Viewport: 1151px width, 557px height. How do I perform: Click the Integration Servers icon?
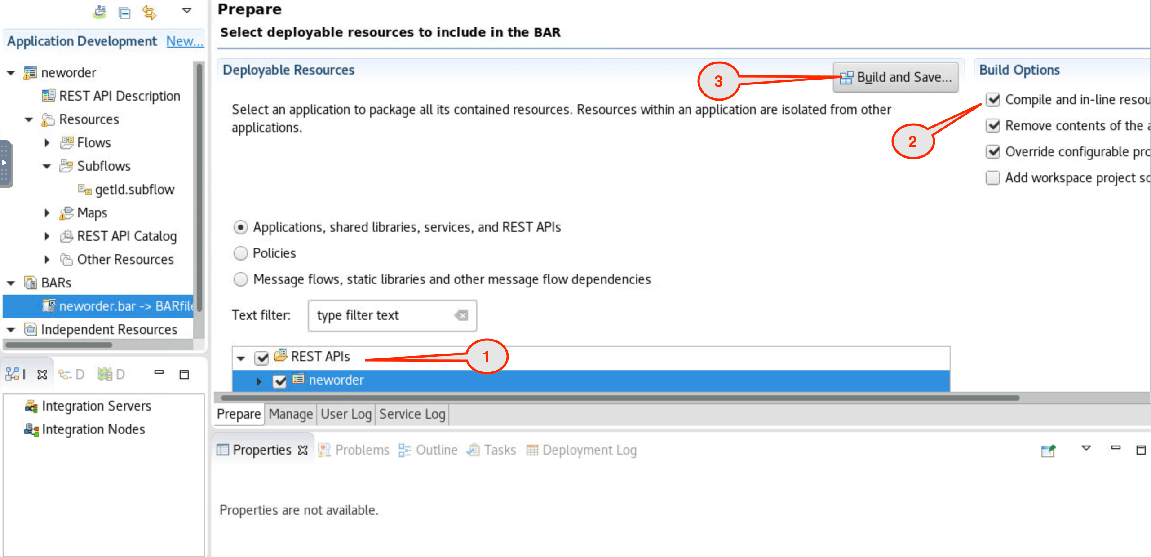click(30, 406)
